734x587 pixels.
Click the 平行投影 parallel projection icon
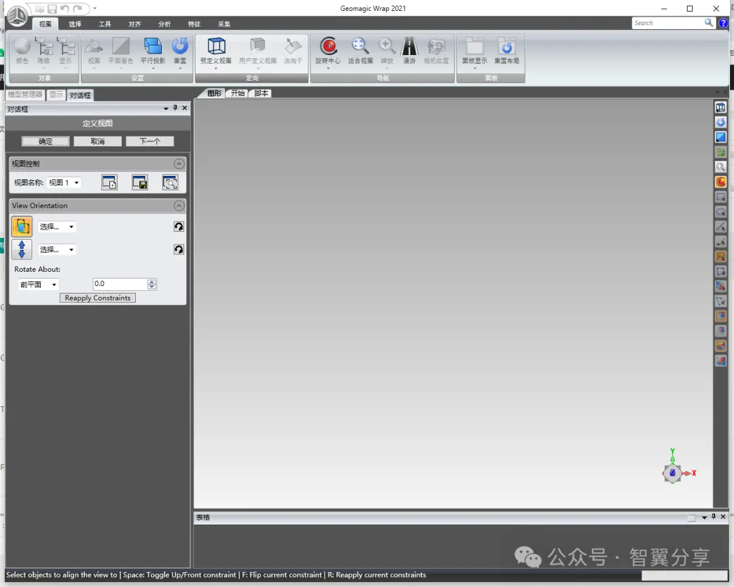(153, 46)
